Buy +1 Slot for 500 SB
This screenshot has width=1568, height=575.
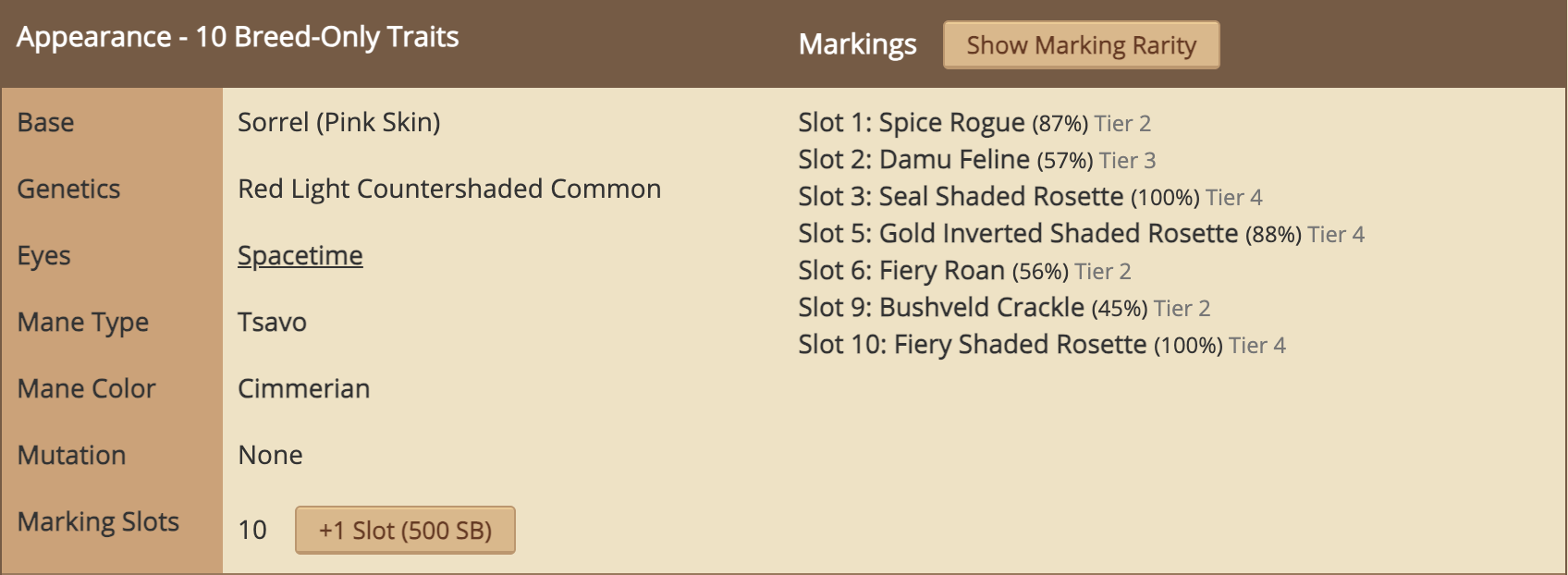tap(405, 530)
